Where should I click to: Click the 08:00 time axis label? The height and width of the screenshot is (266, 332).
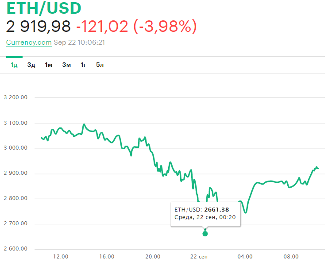(x=291, y=257)
